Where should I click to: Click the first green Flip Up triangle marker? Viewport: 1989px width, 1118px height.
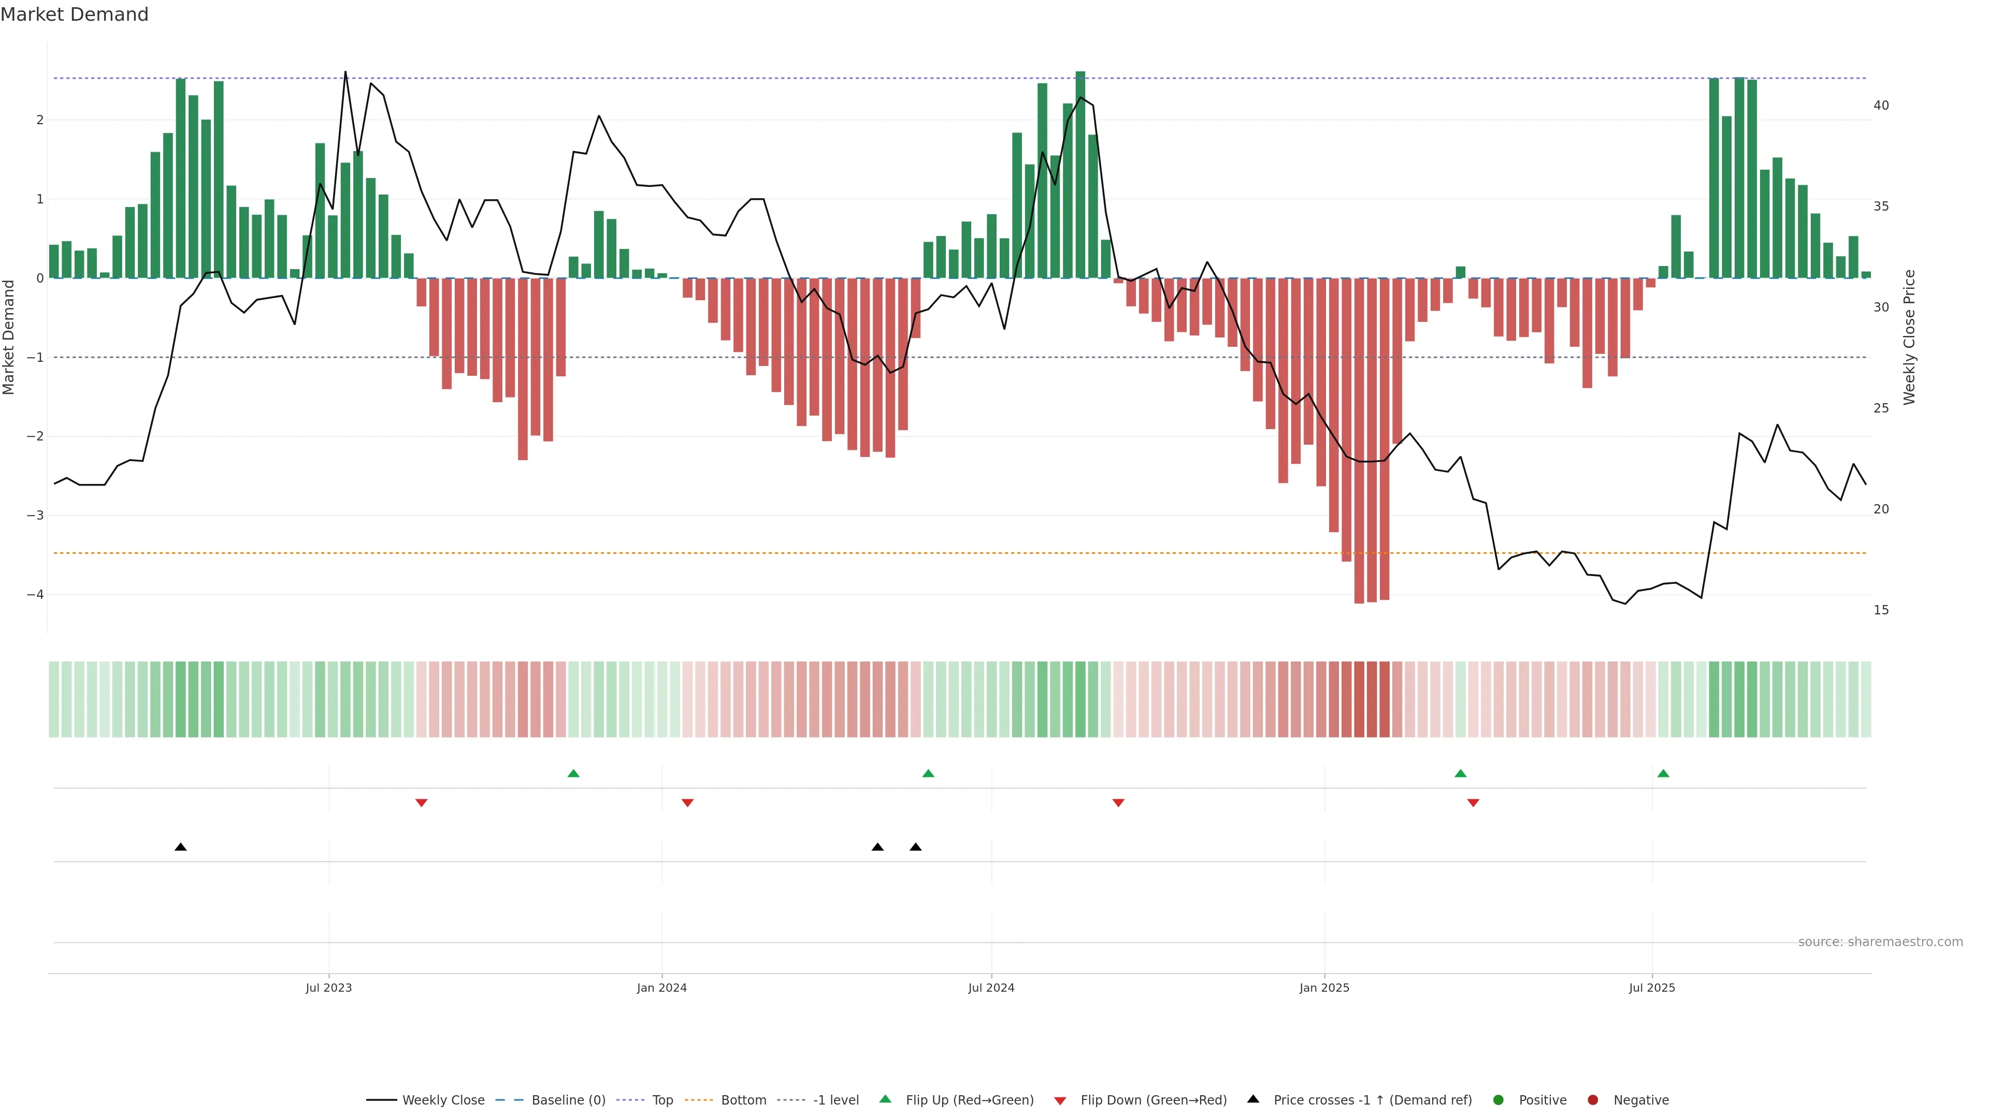click(x=573, y=773)
